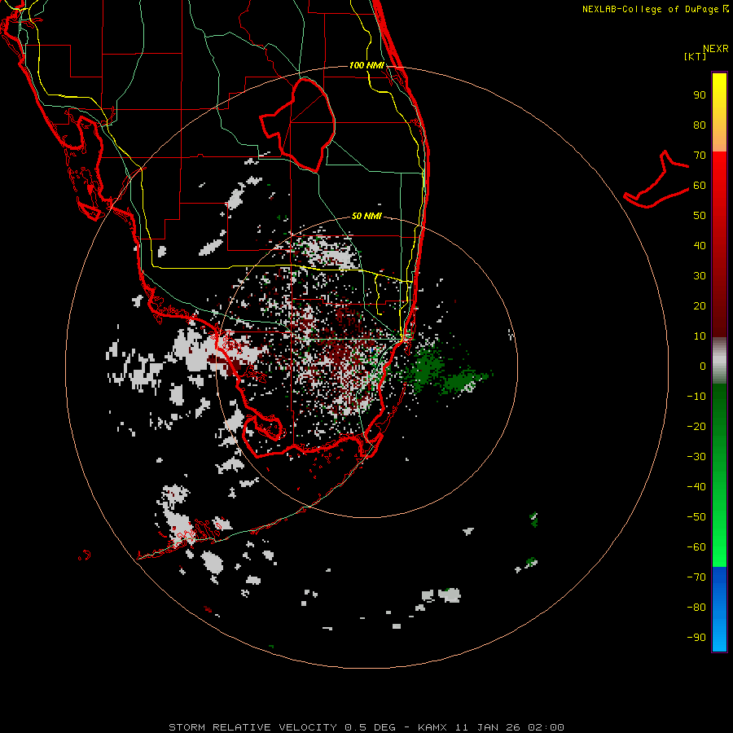Click the NEXLAB-College of DuPage credit text
The height and width of the screenshot is (733, 733).
click(656, 9)
